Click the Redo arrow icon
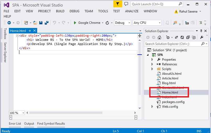 (x=64, y=23)
